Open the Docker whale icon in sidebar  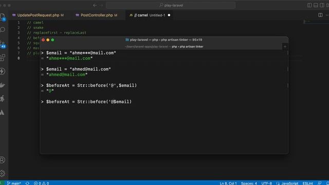point(3,85)
